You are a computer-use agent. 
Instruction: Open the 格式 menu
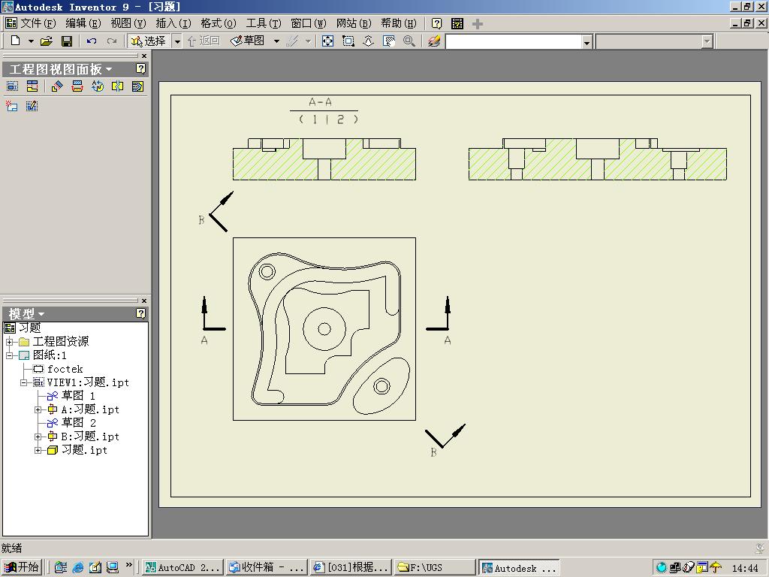tap(219, 23)
